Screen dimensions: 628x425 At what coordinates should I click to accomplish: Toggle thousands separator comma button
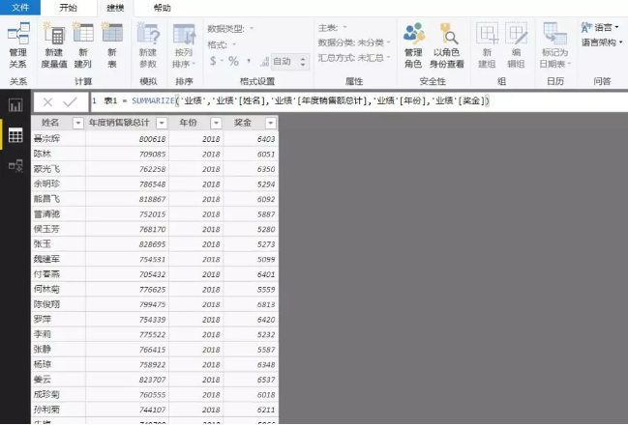tap(249, 61)
